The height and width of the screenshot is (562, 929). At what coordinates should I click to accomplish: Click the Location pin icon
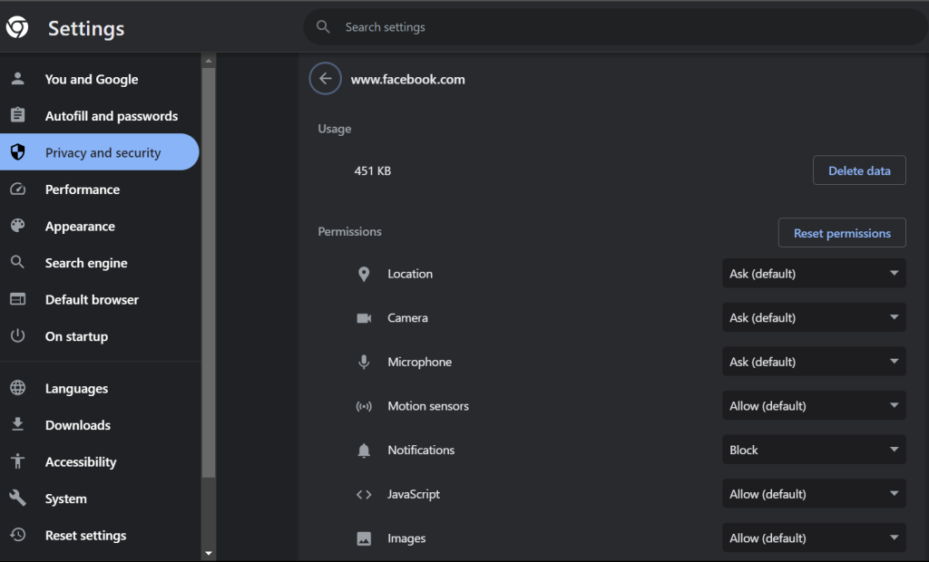364,274
